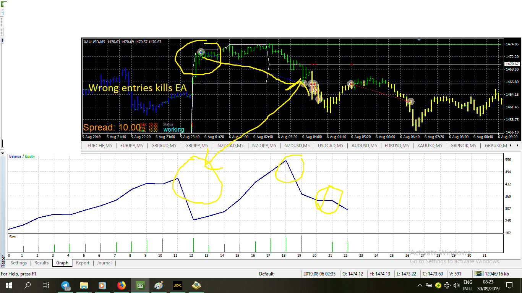Switch to the GBPAUD,M5 chart tab
The image size is (522, 293).
(163, 145)
